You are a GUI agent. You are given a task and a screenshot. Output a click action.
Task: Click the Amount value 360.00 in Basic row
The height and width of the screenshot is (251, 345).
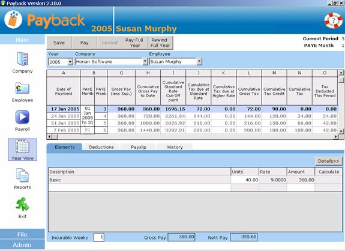click(301, 180)
